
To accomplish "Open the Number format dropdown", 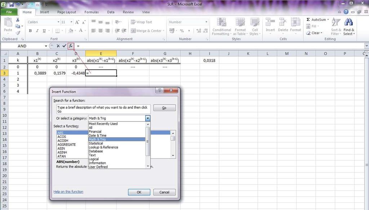I will tap(206, 22).
